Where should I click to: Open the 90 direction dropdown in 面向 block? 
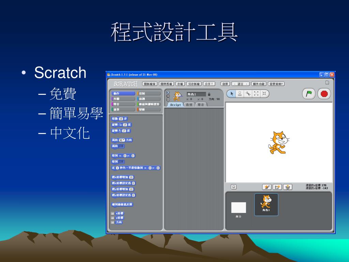122,140
